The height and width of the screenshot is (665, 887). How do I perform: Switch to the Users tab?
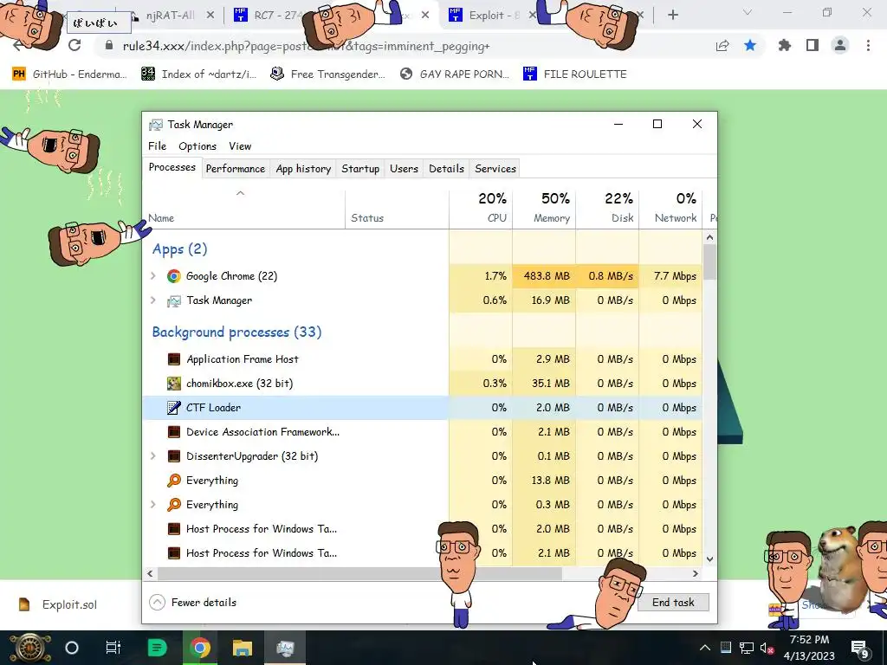pos(404,169)
